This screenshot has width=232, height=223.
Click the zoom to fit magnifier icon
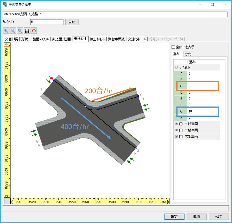click(x=20, y=30)
